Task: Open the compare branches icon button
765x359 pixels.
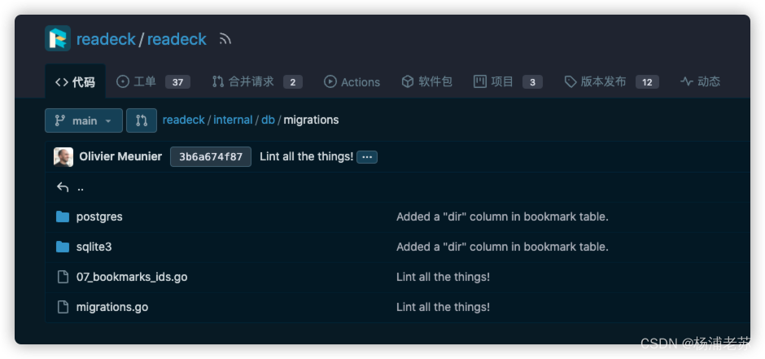Action: (142, 120)
